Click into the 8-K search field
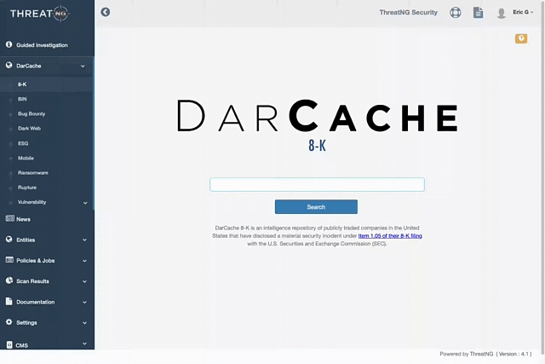Screen dimensions: 545x364 (x=317, y=184)
